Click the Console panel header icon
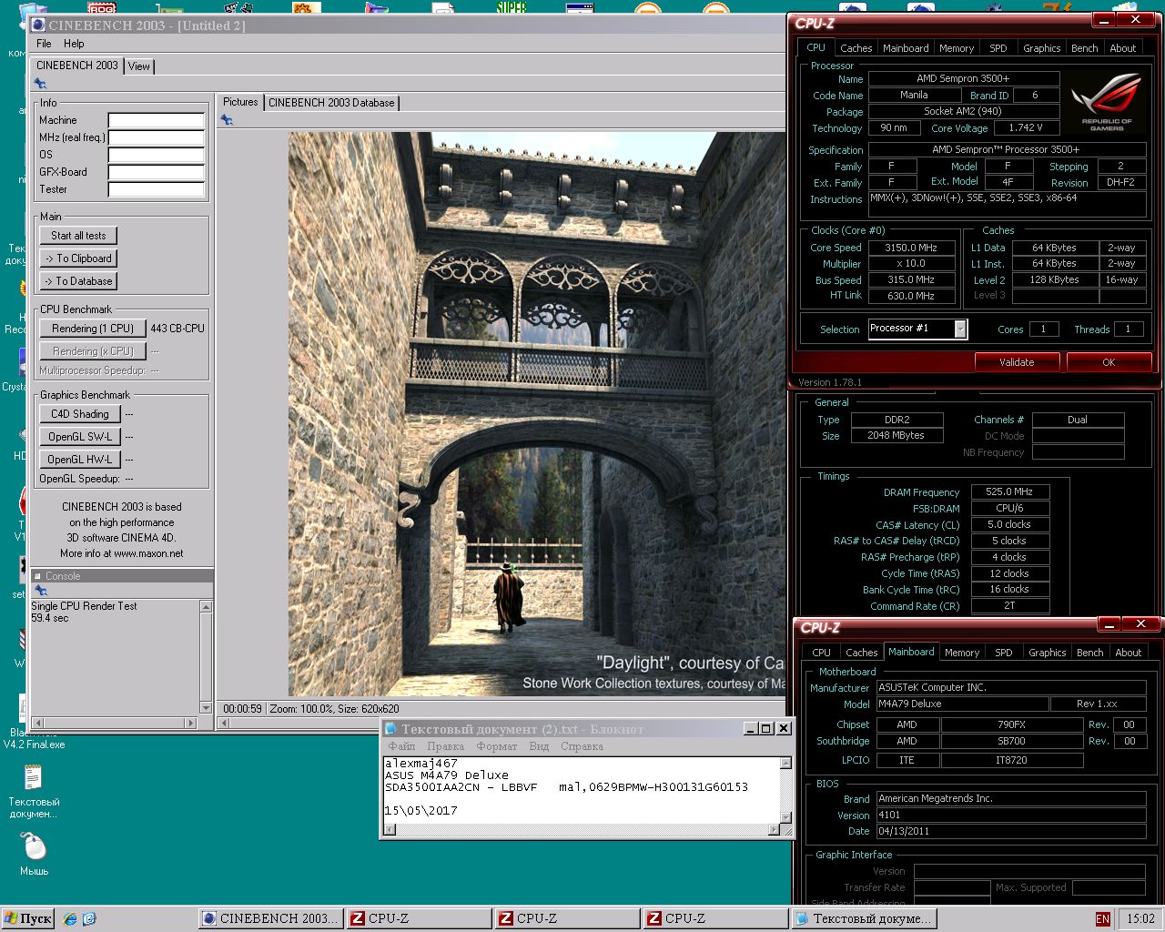This screenshot has height=932, width=1165. pos(37,576)
